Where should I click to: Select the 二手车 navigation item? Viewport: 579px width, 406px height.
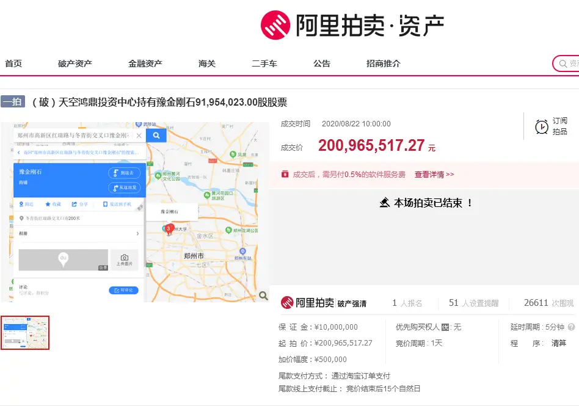[x=264, y=63]
